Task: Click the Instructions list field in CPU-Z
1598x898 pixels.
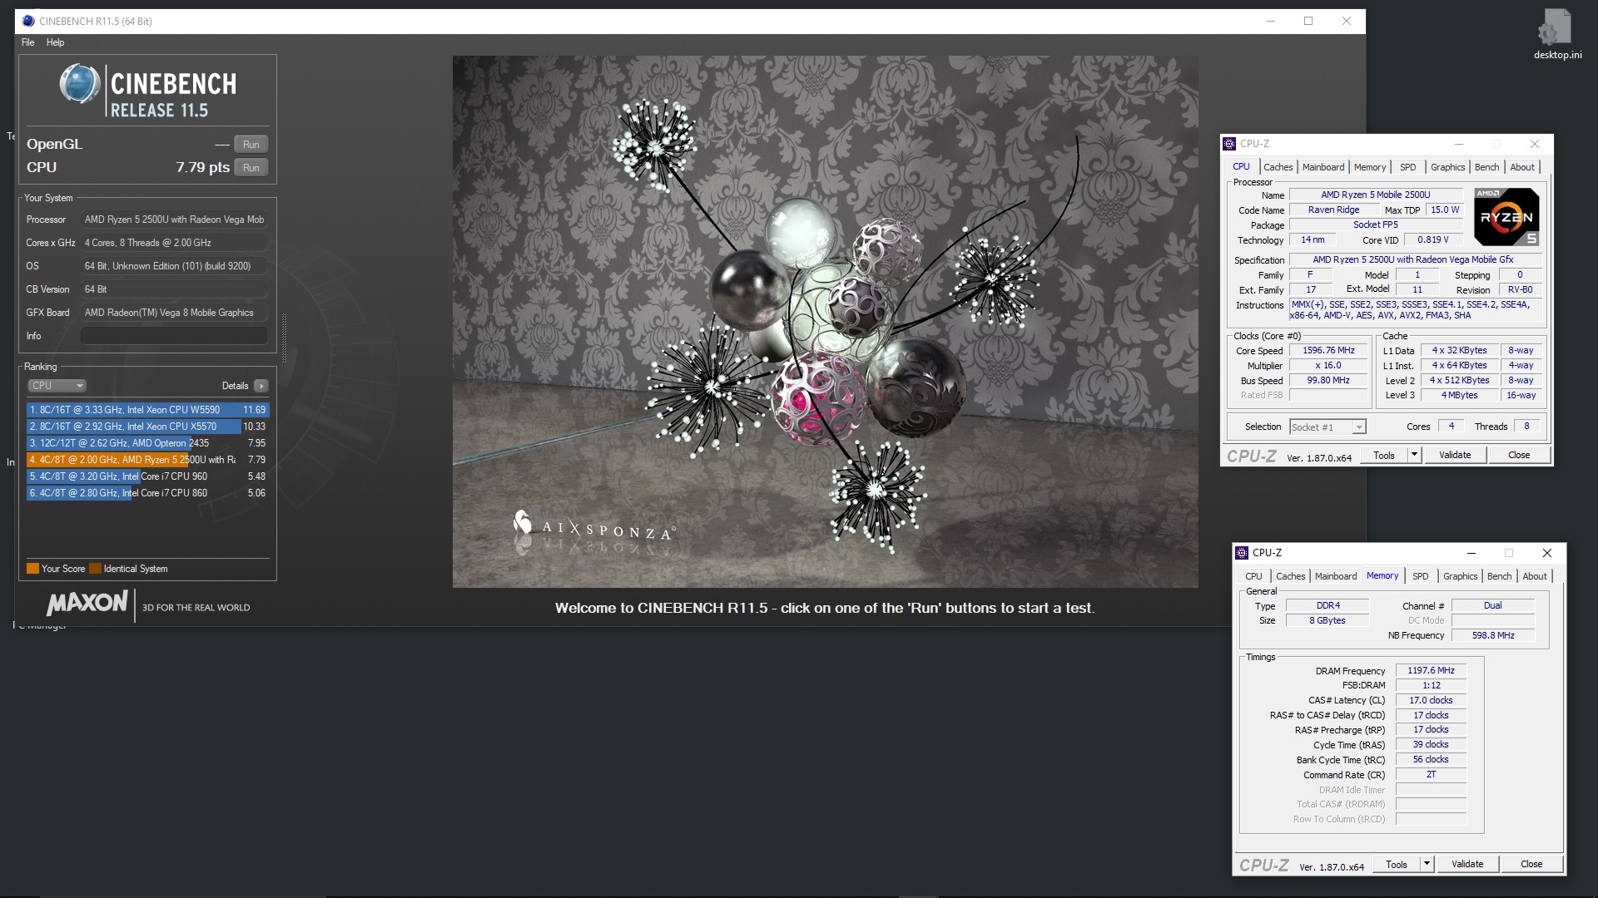Action: 1415,310
